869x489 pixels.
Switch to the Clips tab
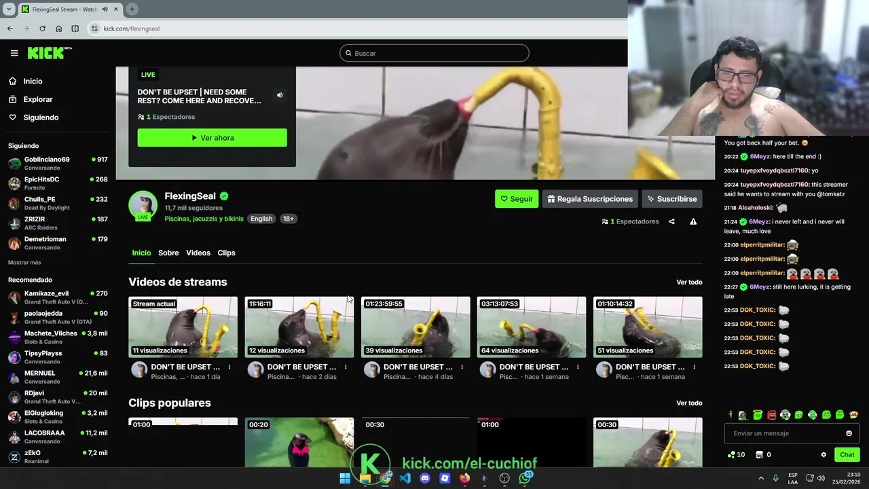point(226,253)
